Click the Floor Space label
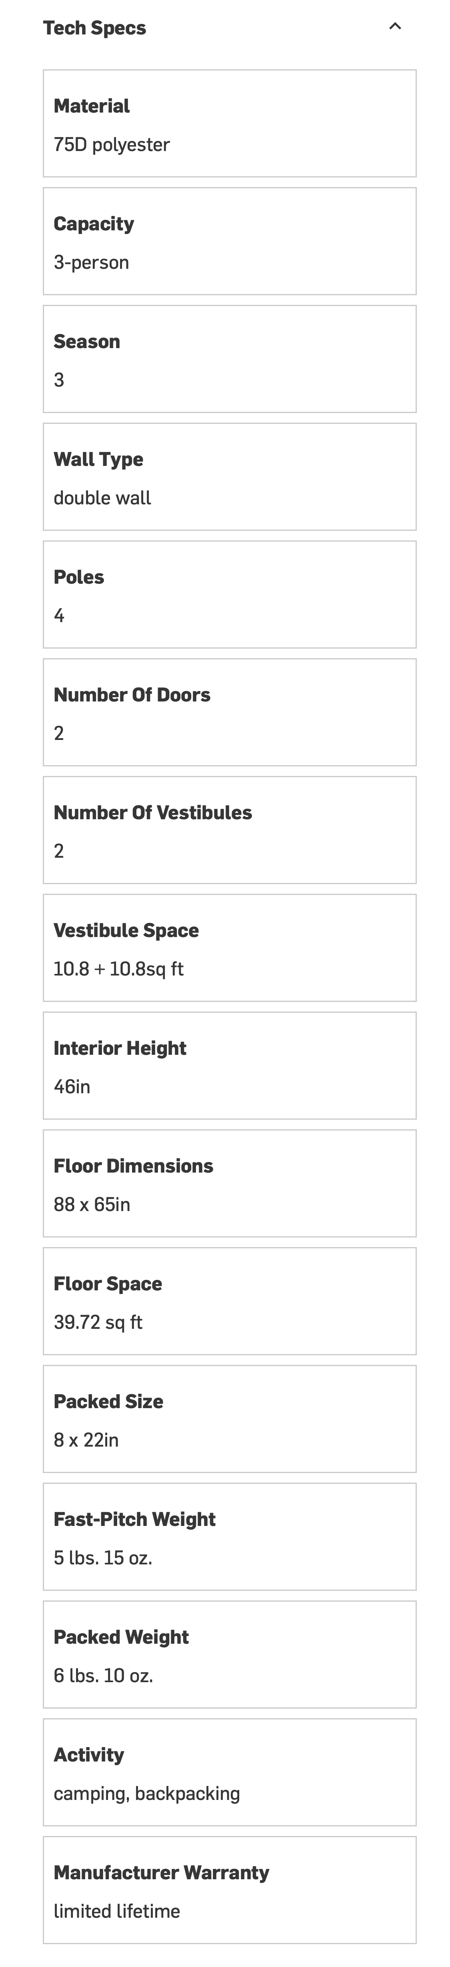The width and height of the screenshot is (450, 1967). [108, 1284]
